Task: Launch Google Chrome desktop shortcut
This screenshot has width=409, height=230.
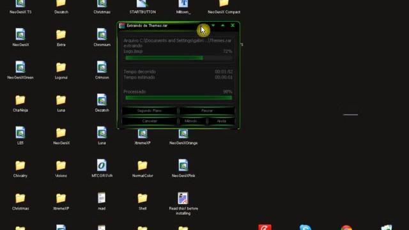Action: [346, 227]
